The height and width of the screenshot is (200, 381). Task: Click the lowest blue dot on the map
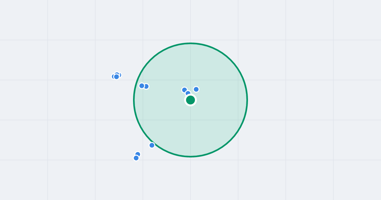click(136, 158)
